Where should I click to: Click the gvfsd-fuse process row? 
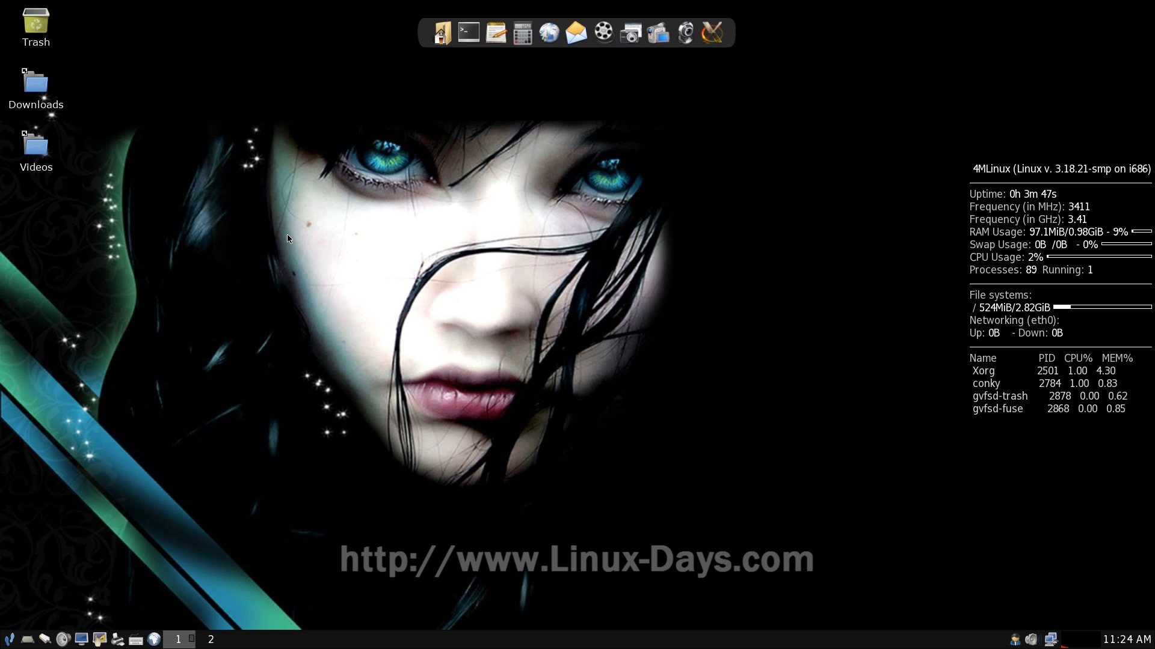tap(1049, 409)
